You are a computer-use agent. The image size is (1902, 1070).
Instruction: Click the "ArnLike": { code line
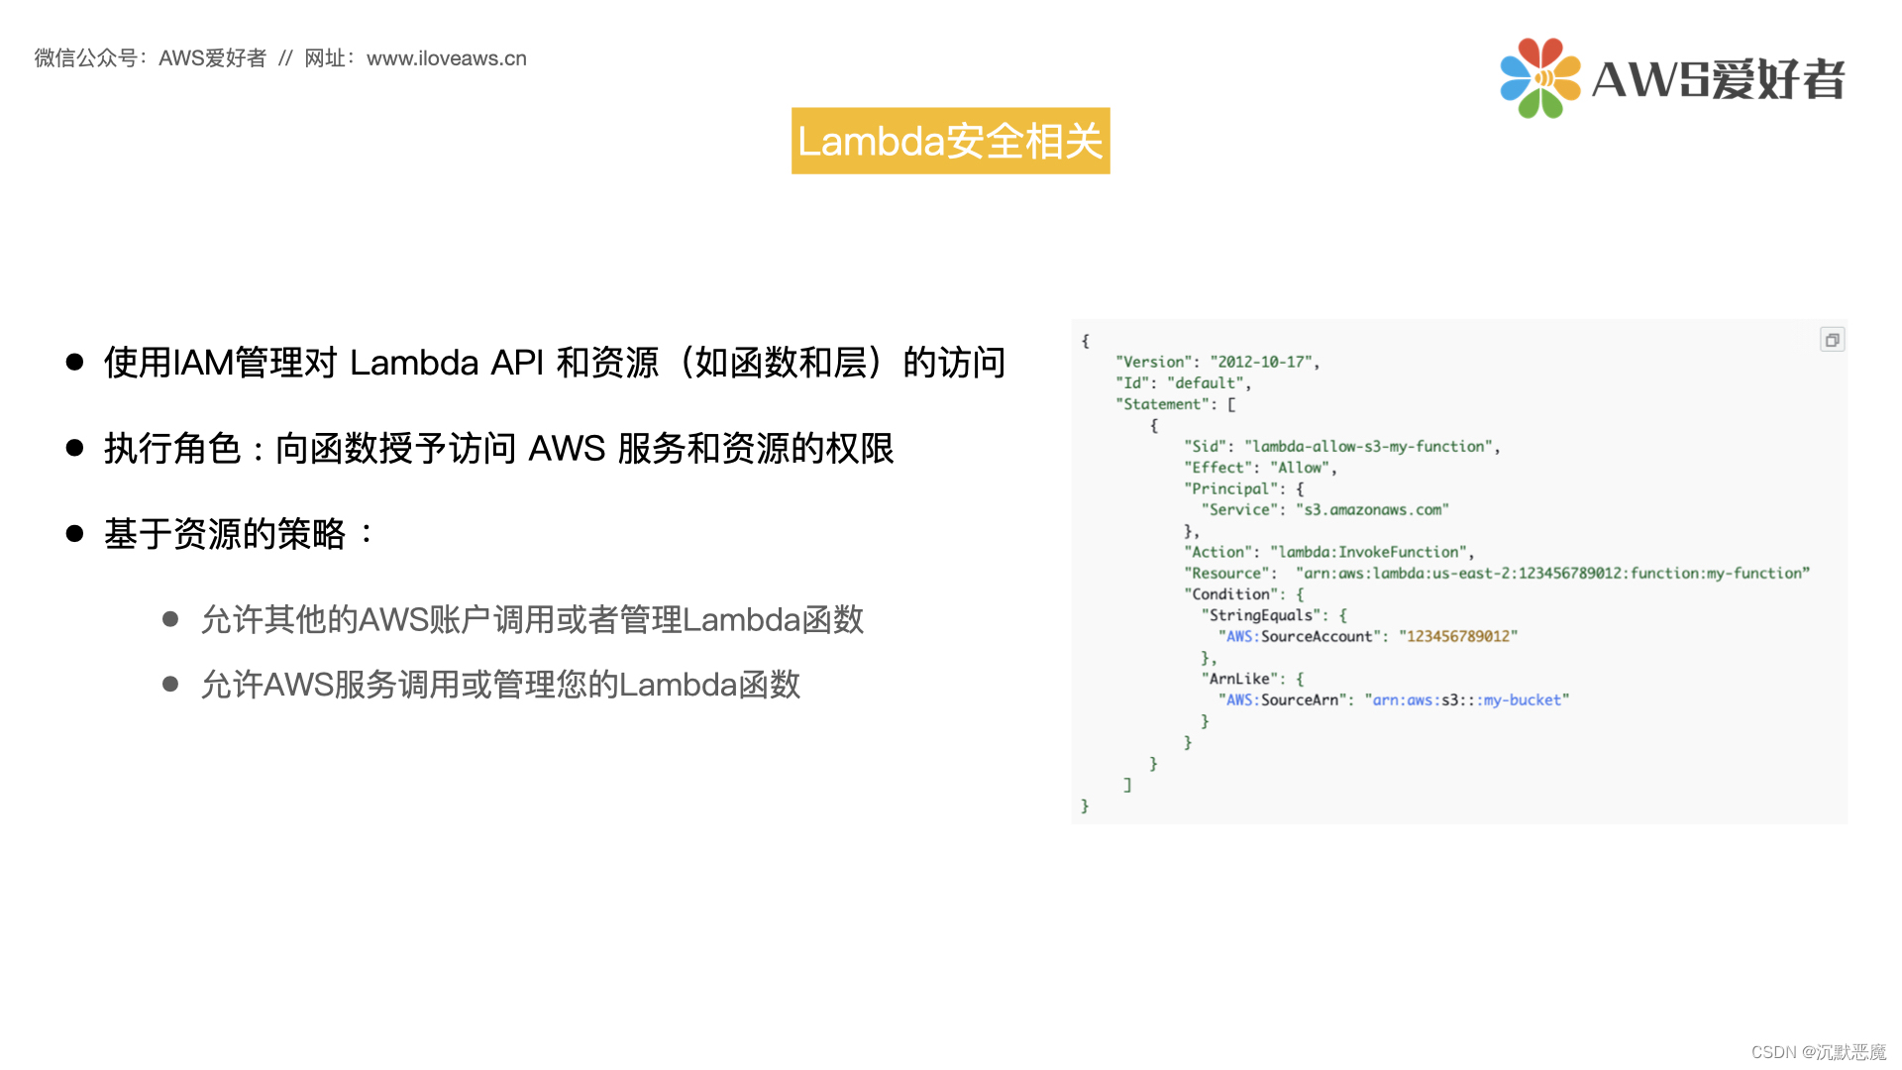point(1252,679)
